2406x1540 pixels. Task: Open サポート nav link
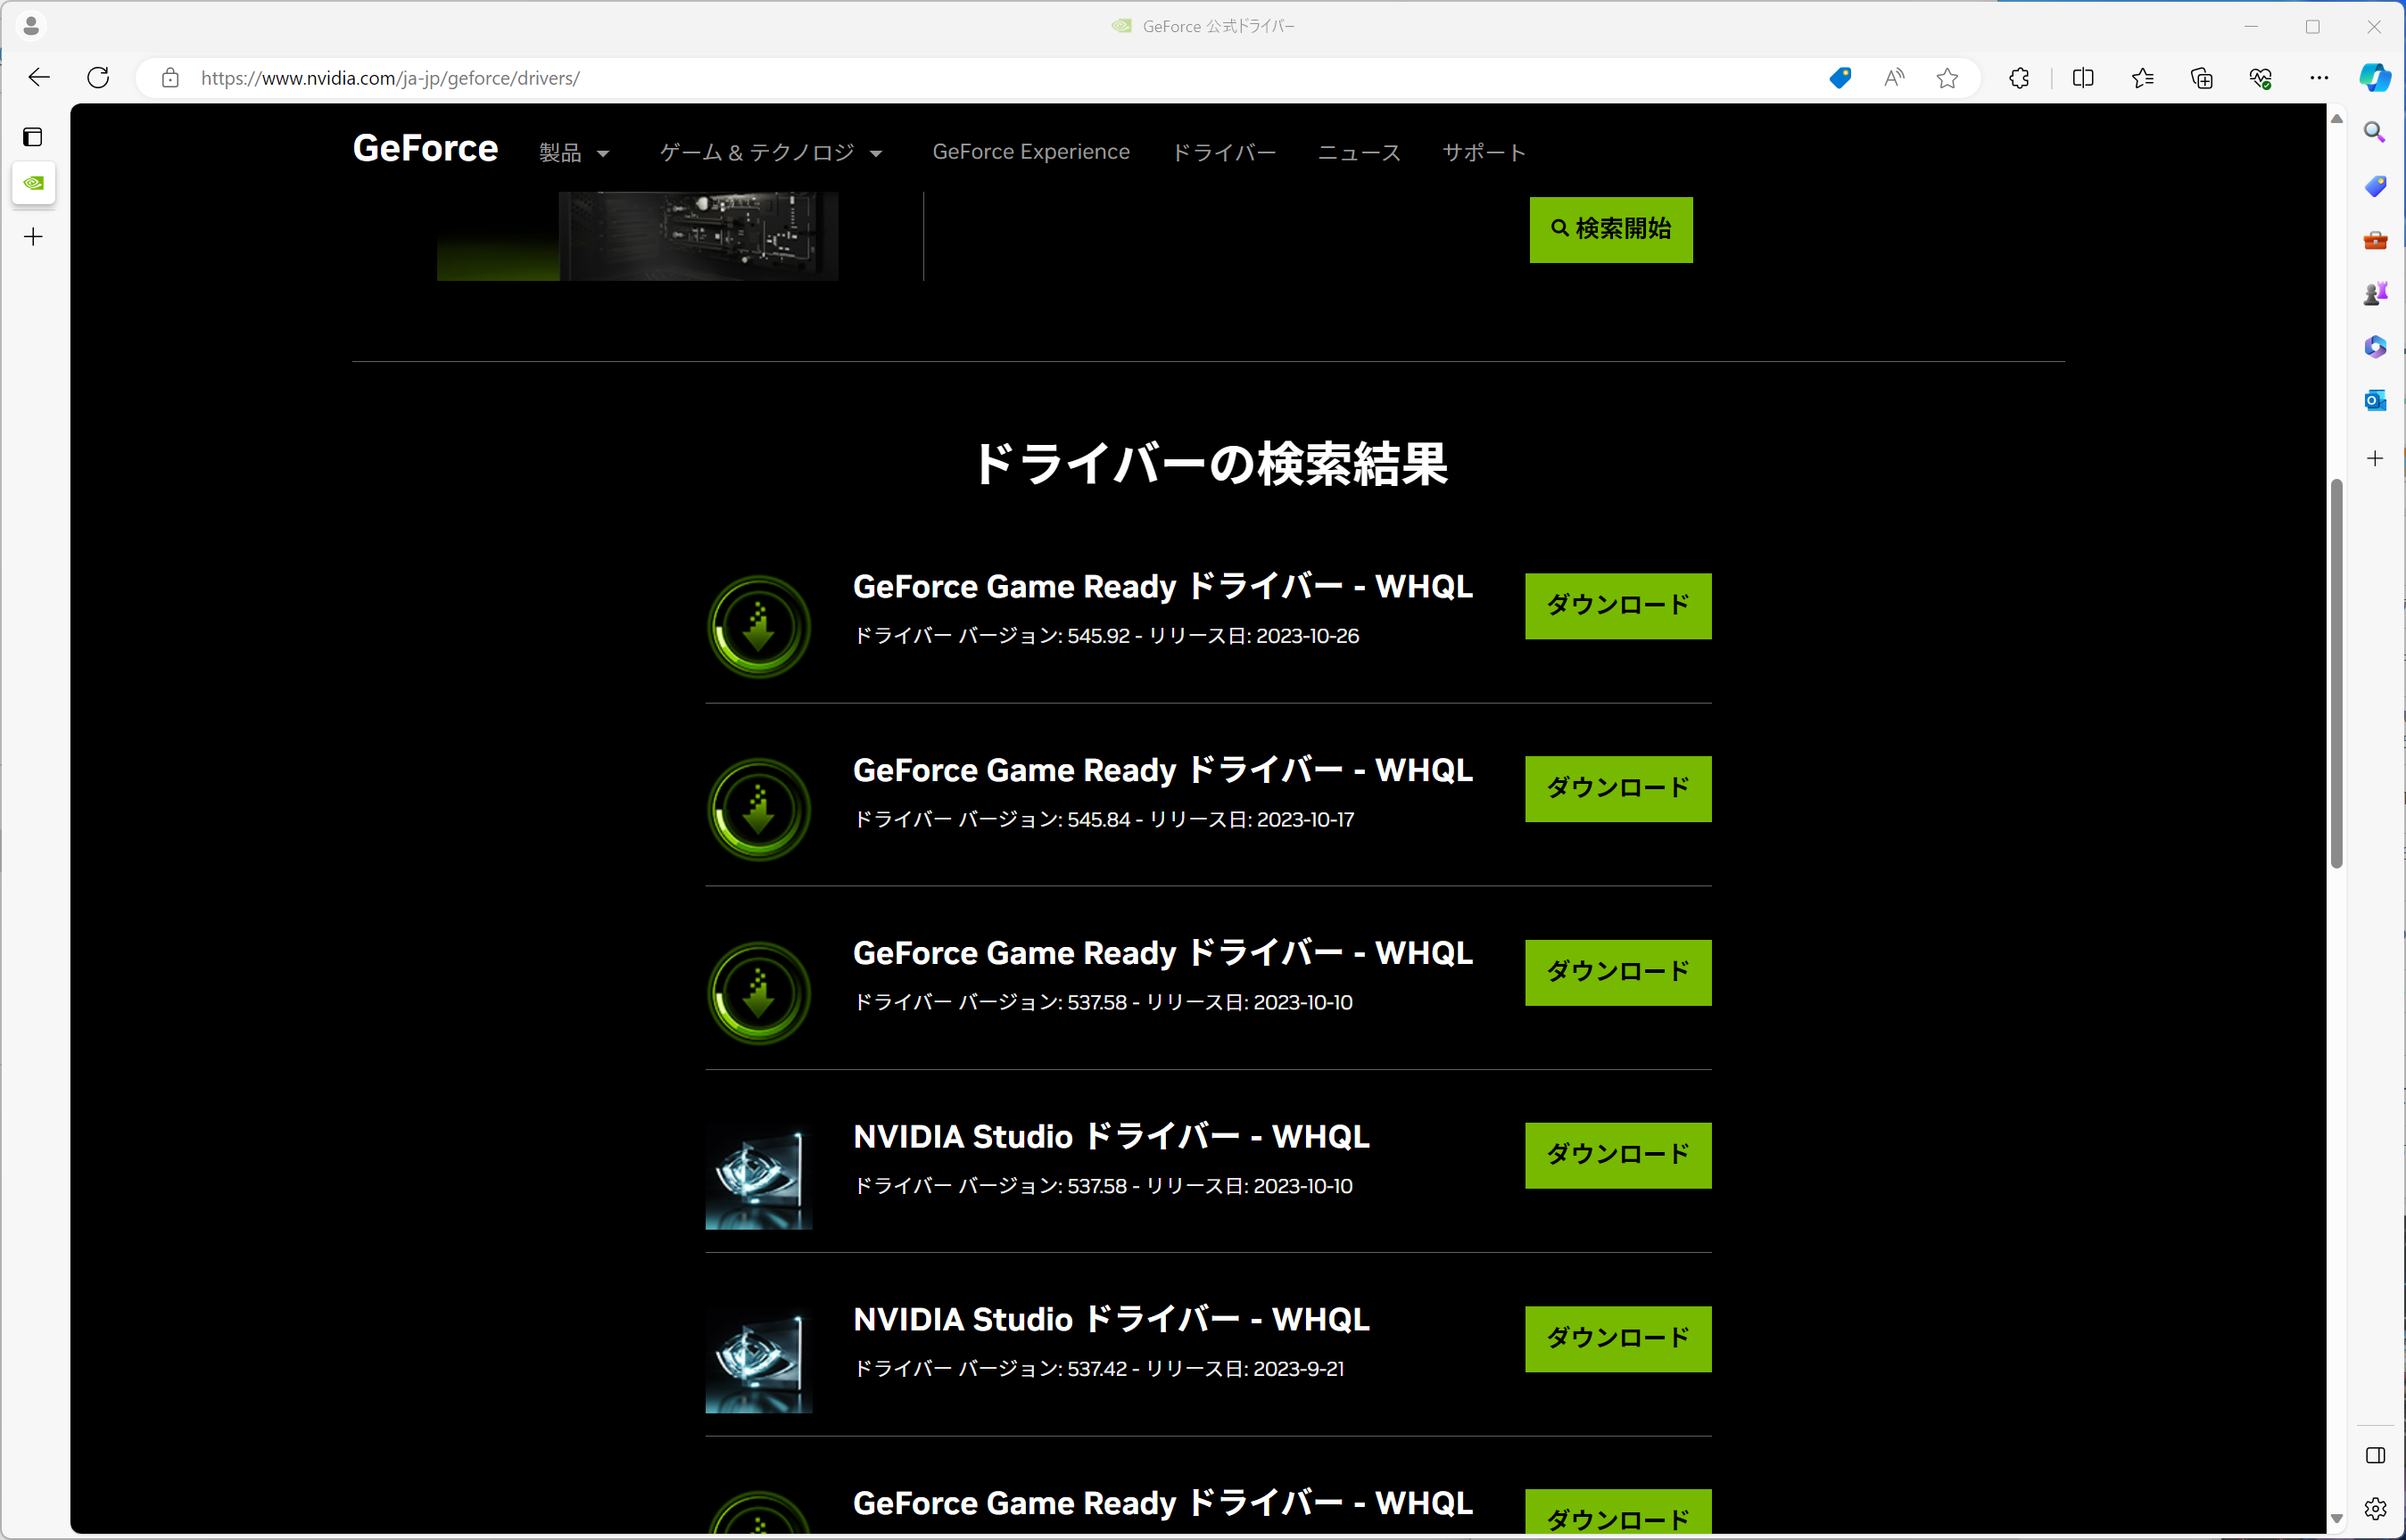1484,152
